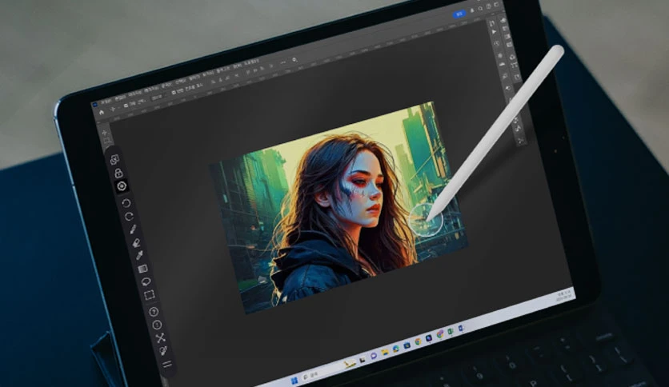Image resolution: width=669 pixels, height=387 pixels.
Task: Tap the hand touch icon near toolbar bottom
Action: (163, 351)
